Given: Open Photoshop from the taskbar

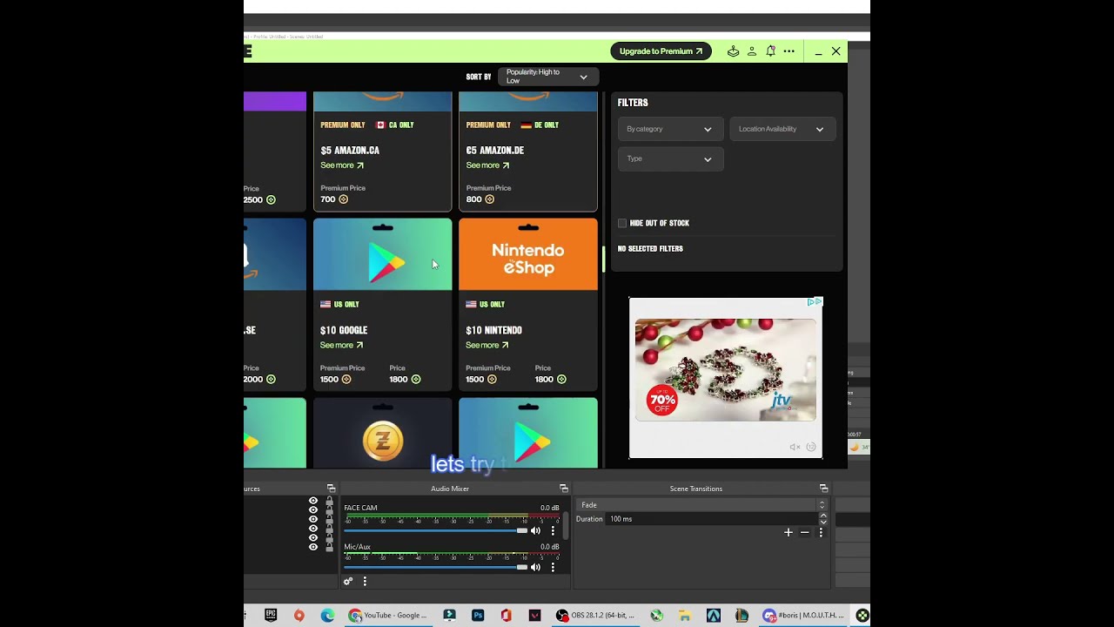Looking at the screenshot, I should (x=478, y=615).
